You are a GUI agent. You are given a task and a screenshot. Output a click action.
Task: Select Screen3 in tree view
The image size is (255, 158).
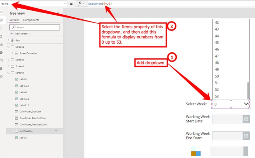[20, 73]
